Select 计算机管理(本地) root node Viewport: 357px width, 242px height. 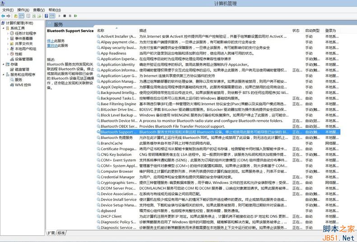click(19, 23)
